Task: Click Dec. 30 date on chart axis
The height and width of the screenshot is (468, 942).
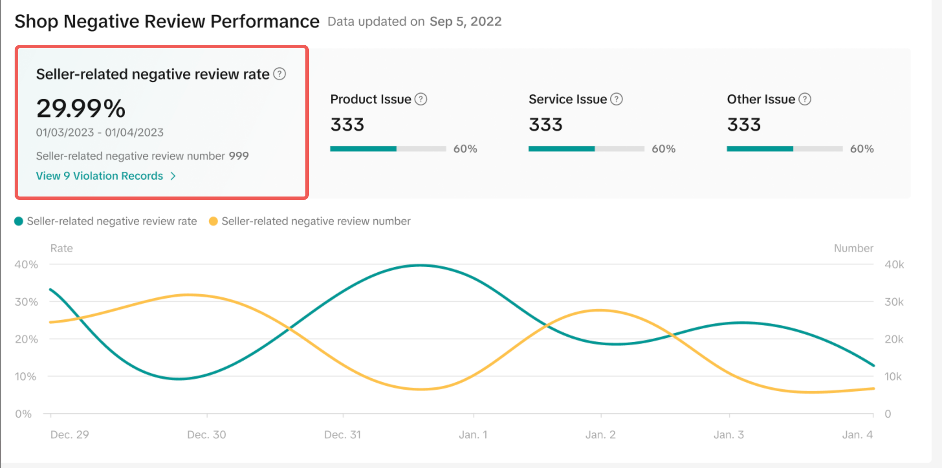Action: 206,434
